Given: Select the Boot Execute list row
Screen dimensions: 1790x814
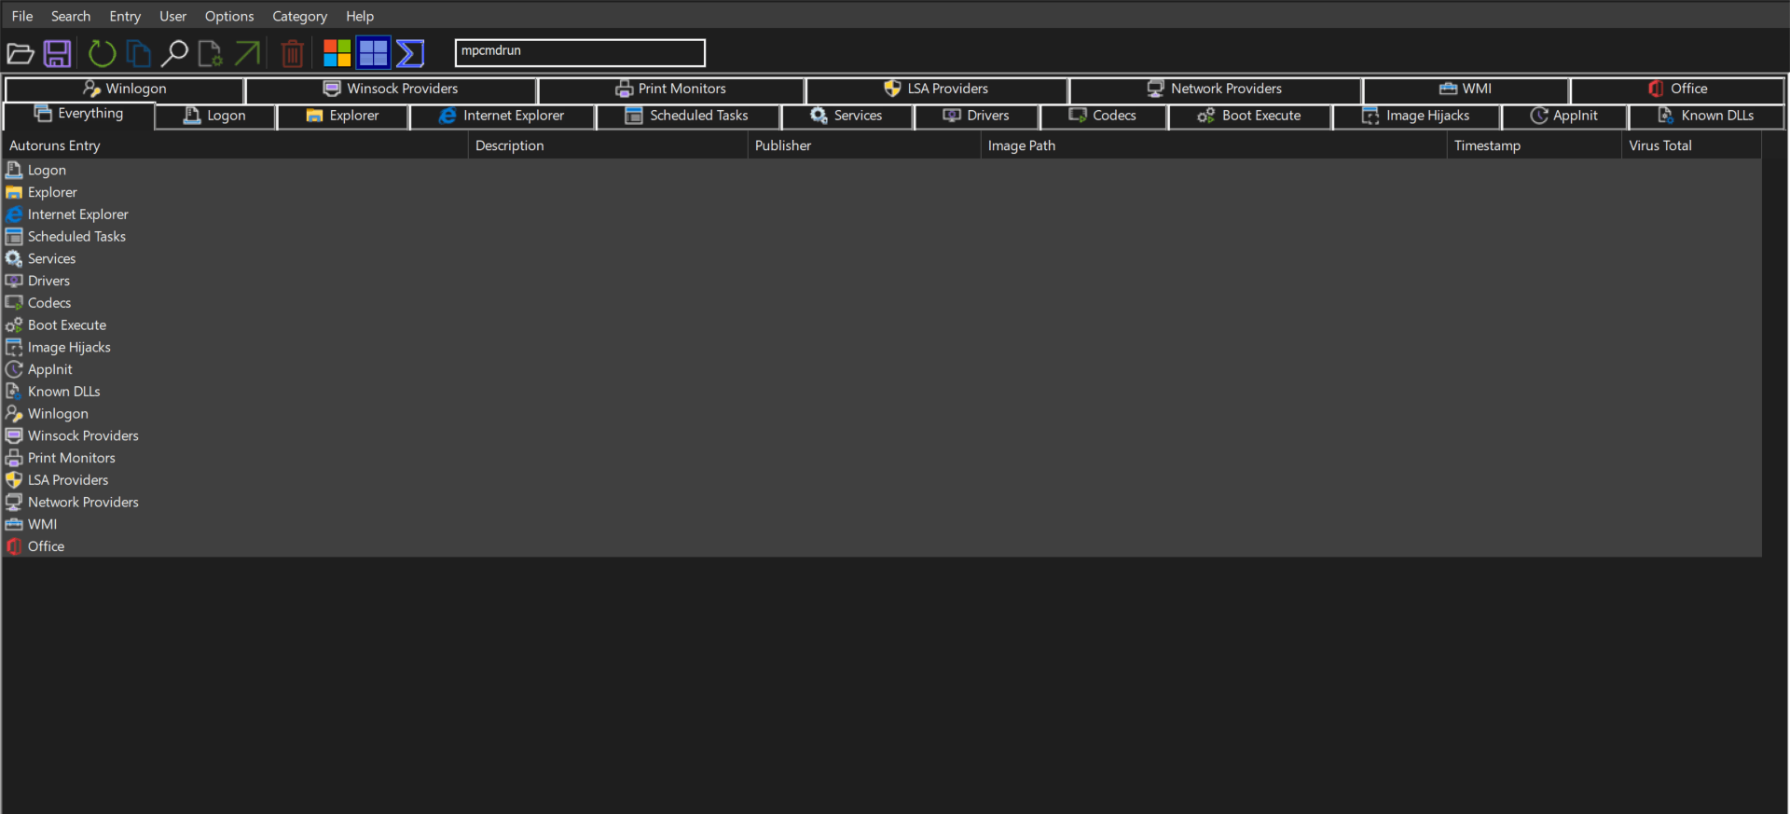Looking at the screenshot, I should coord(882,325).
